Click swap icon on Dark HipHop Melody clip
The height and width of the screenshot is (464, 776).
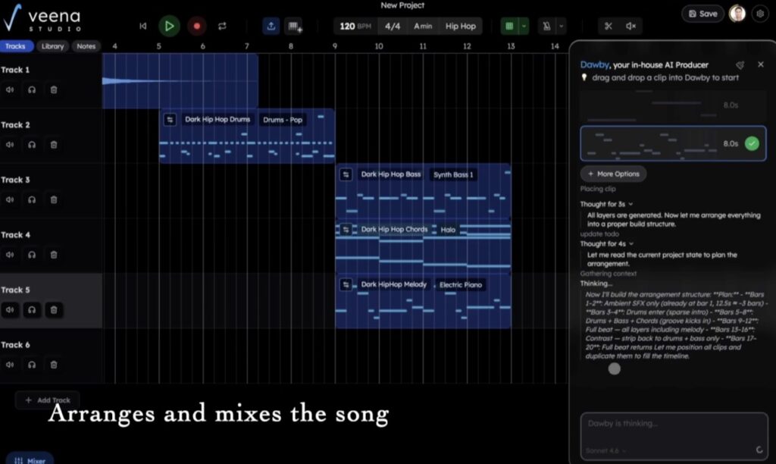(x=346, y=284)
